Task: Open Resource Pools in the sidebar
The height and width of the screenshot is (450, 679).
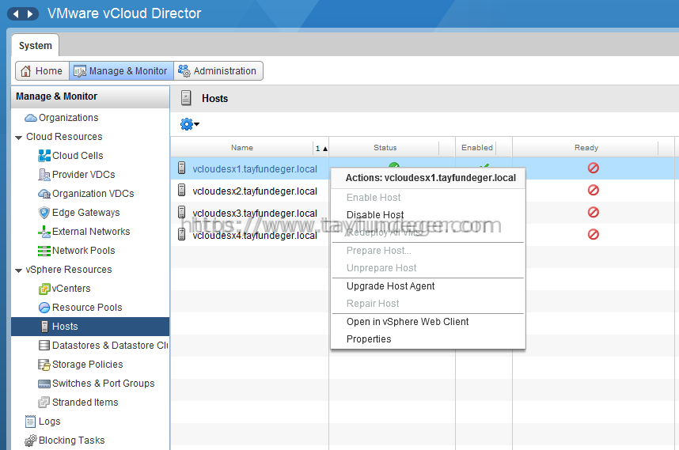Action: click(87, 308)
